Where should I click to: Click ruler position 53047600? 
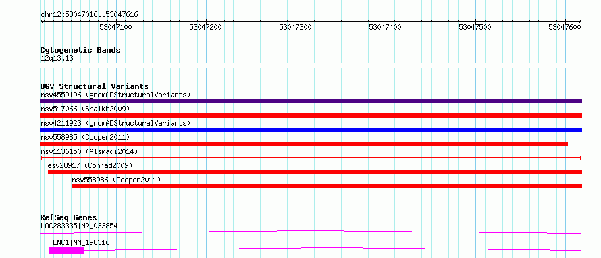[x=565, y=27]
